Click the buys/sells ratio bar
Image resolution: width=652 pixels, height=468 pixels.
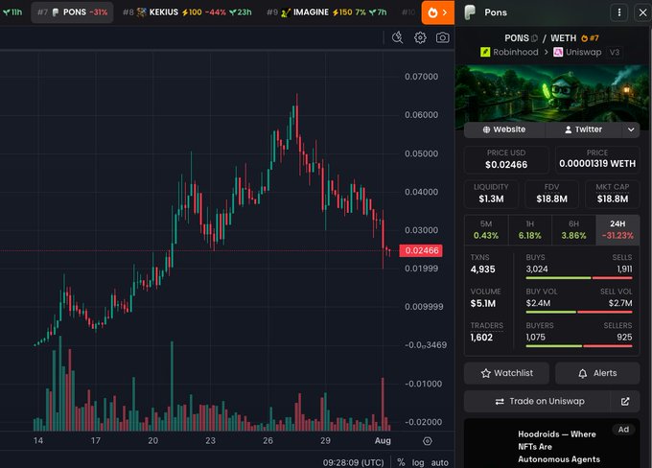(x=579, y=278)
